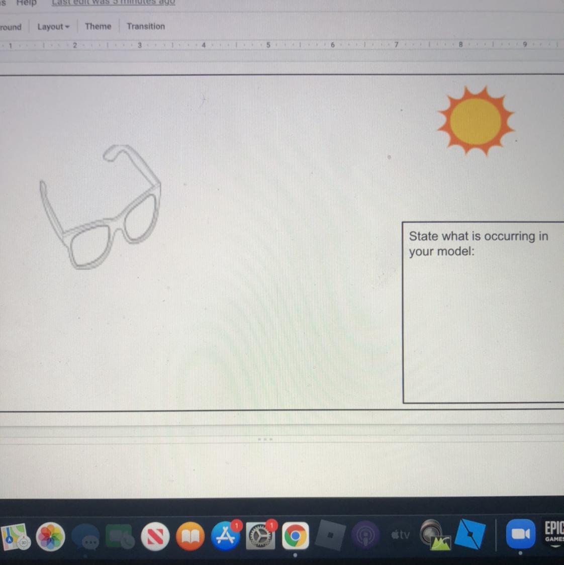Open the Help menu
Screen dimensions: 564x565
26,3
